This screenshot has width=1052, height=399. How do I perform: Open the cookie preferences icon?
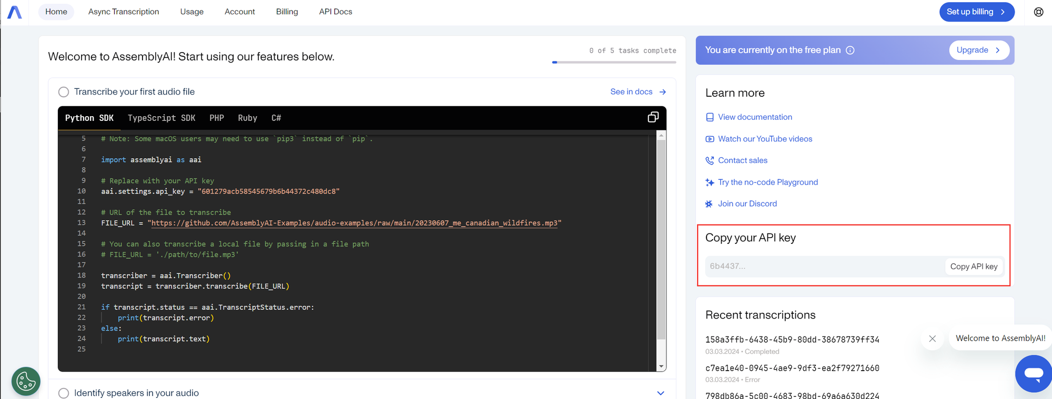[x=26, y=381]
